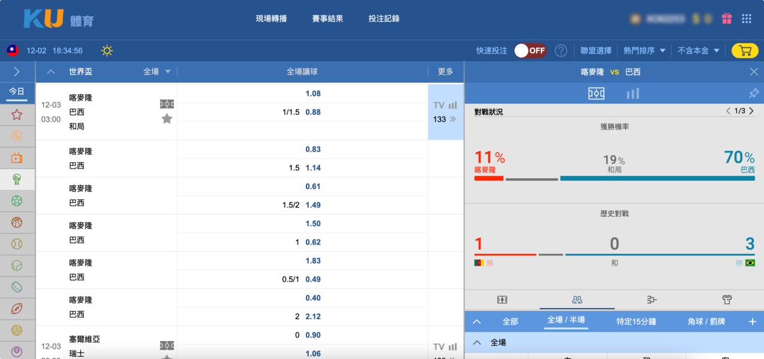Switch theme with the sun icon
Screen dimensions: 764x359
(x=107, y=51)
